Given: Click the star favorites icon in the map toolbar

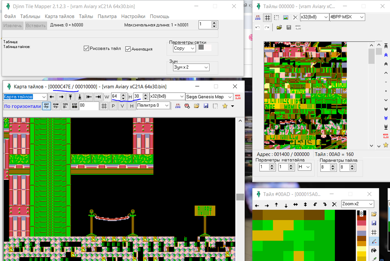Looking at the screenshot, I should coord(225,106).
